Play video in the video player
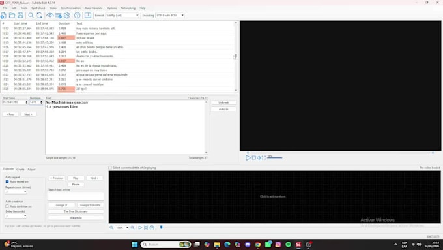Screen dimensions: 443x250 [248, 158]
